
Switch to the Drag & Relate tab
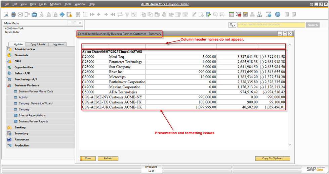click(x=38, y=44)
